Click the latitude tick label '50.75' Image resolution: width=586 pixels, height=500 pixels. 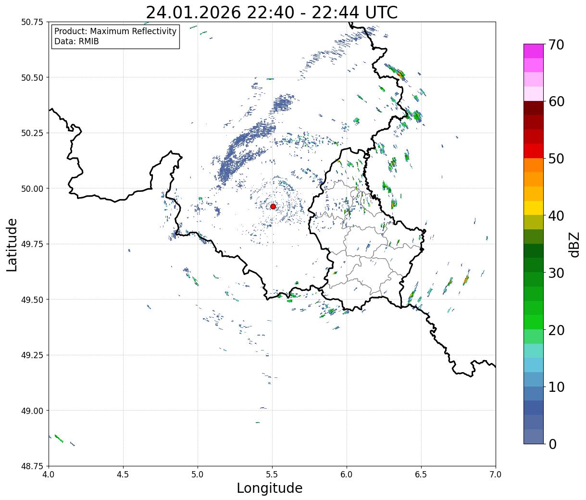[x=32, y=22]
